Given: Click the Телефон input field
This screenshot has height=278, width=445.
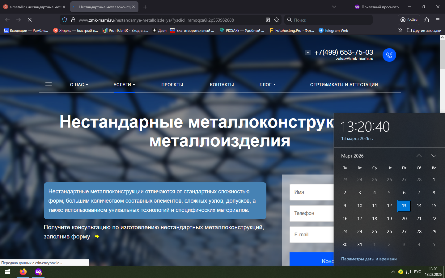Looking at the screenshot, I should pyautogui.click(x=311, y=213).
